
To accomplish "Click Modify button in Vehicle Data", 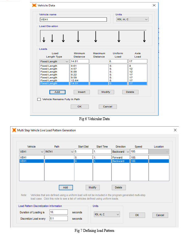I will click(x=106, y=92).
